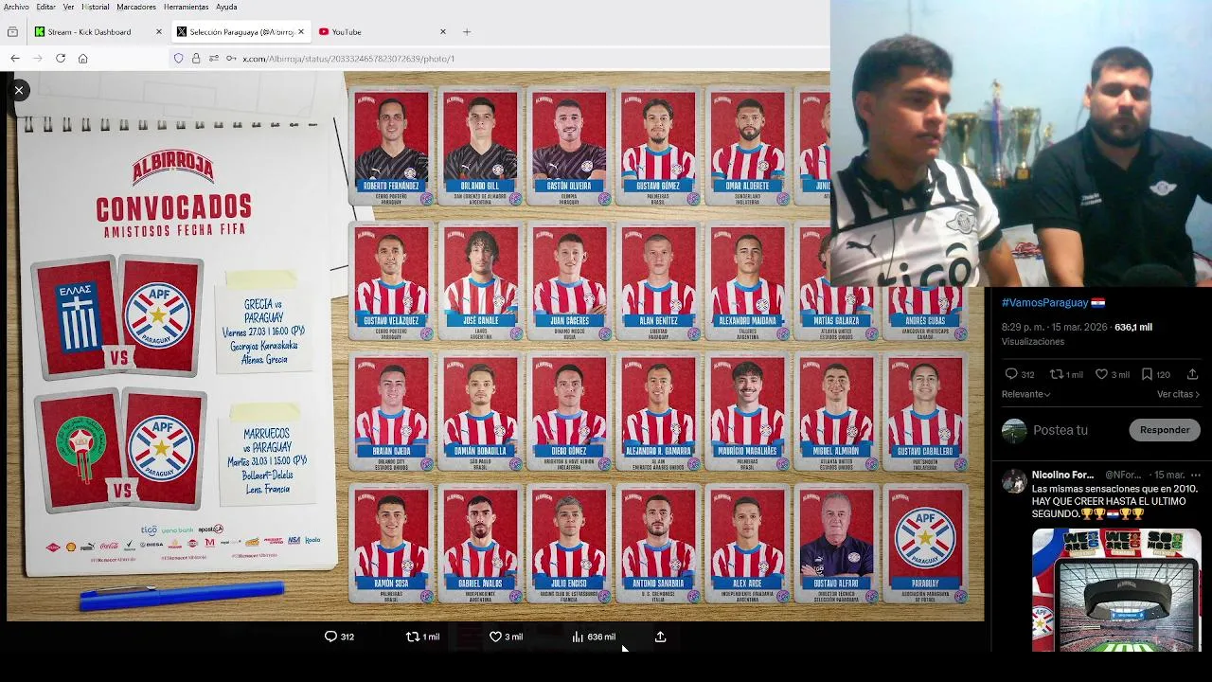The width and height of the screenshot is (1212, 682).
Task: View post analytics 636 mil under photo
Action: coord(594,637)
